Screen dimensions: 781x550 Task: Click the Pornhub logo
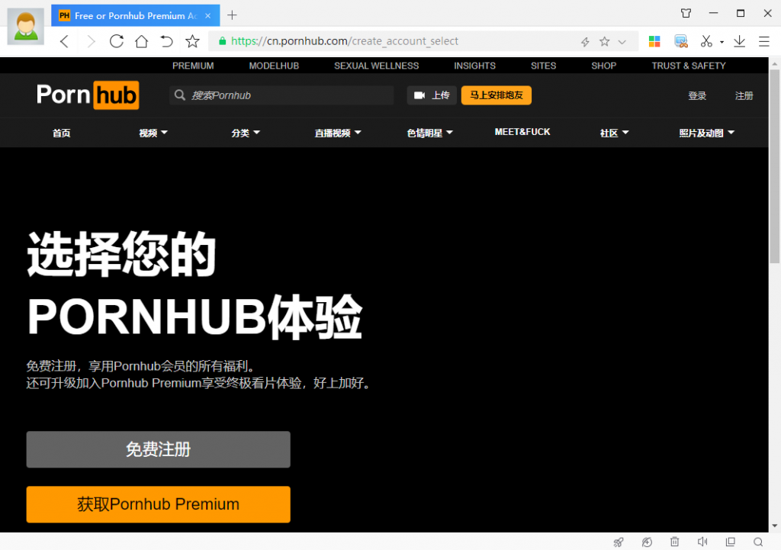pos(88,95)
